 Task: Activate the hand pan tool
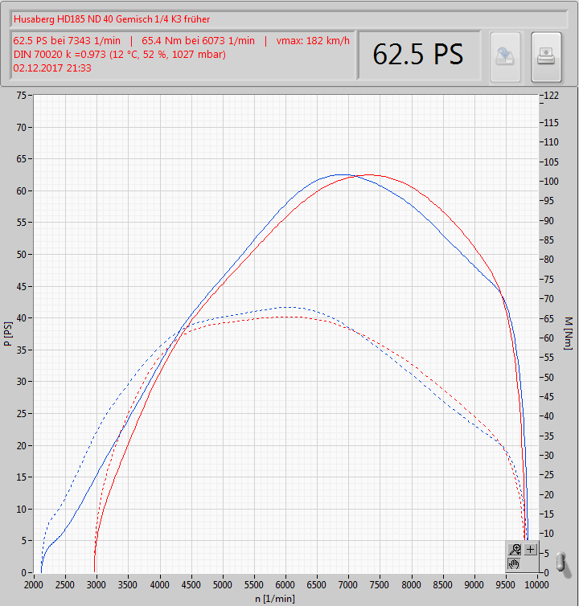click(515, 564)
